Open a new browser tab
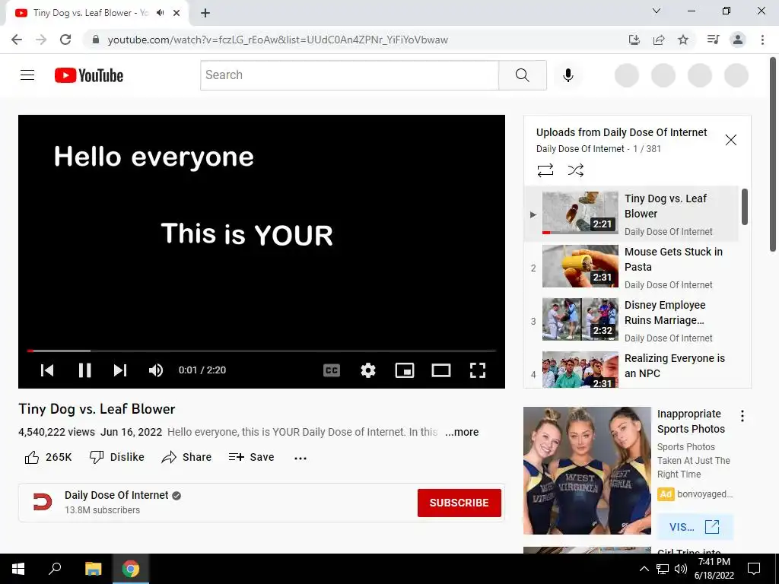The image size is (779, 584). click(205, 13)
